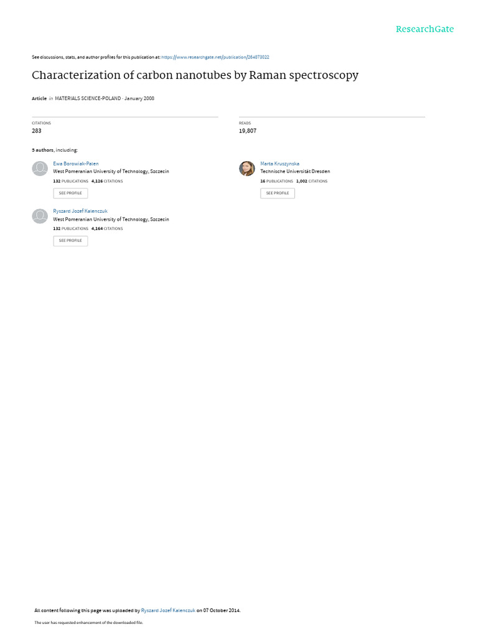478x637 pixels.
Task: Open Ewa Borowiak-Palen's name link
Action: (x=75, y=164)
